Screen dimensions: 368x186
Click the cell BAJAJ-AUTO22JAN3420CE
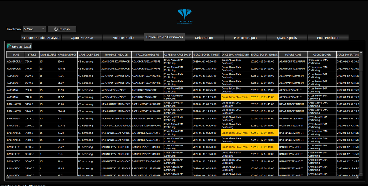[x=116, y=104]
